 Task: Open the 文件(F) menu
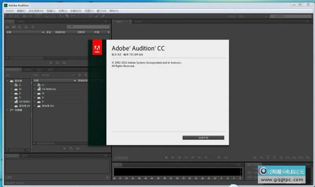tap(10, 11)
